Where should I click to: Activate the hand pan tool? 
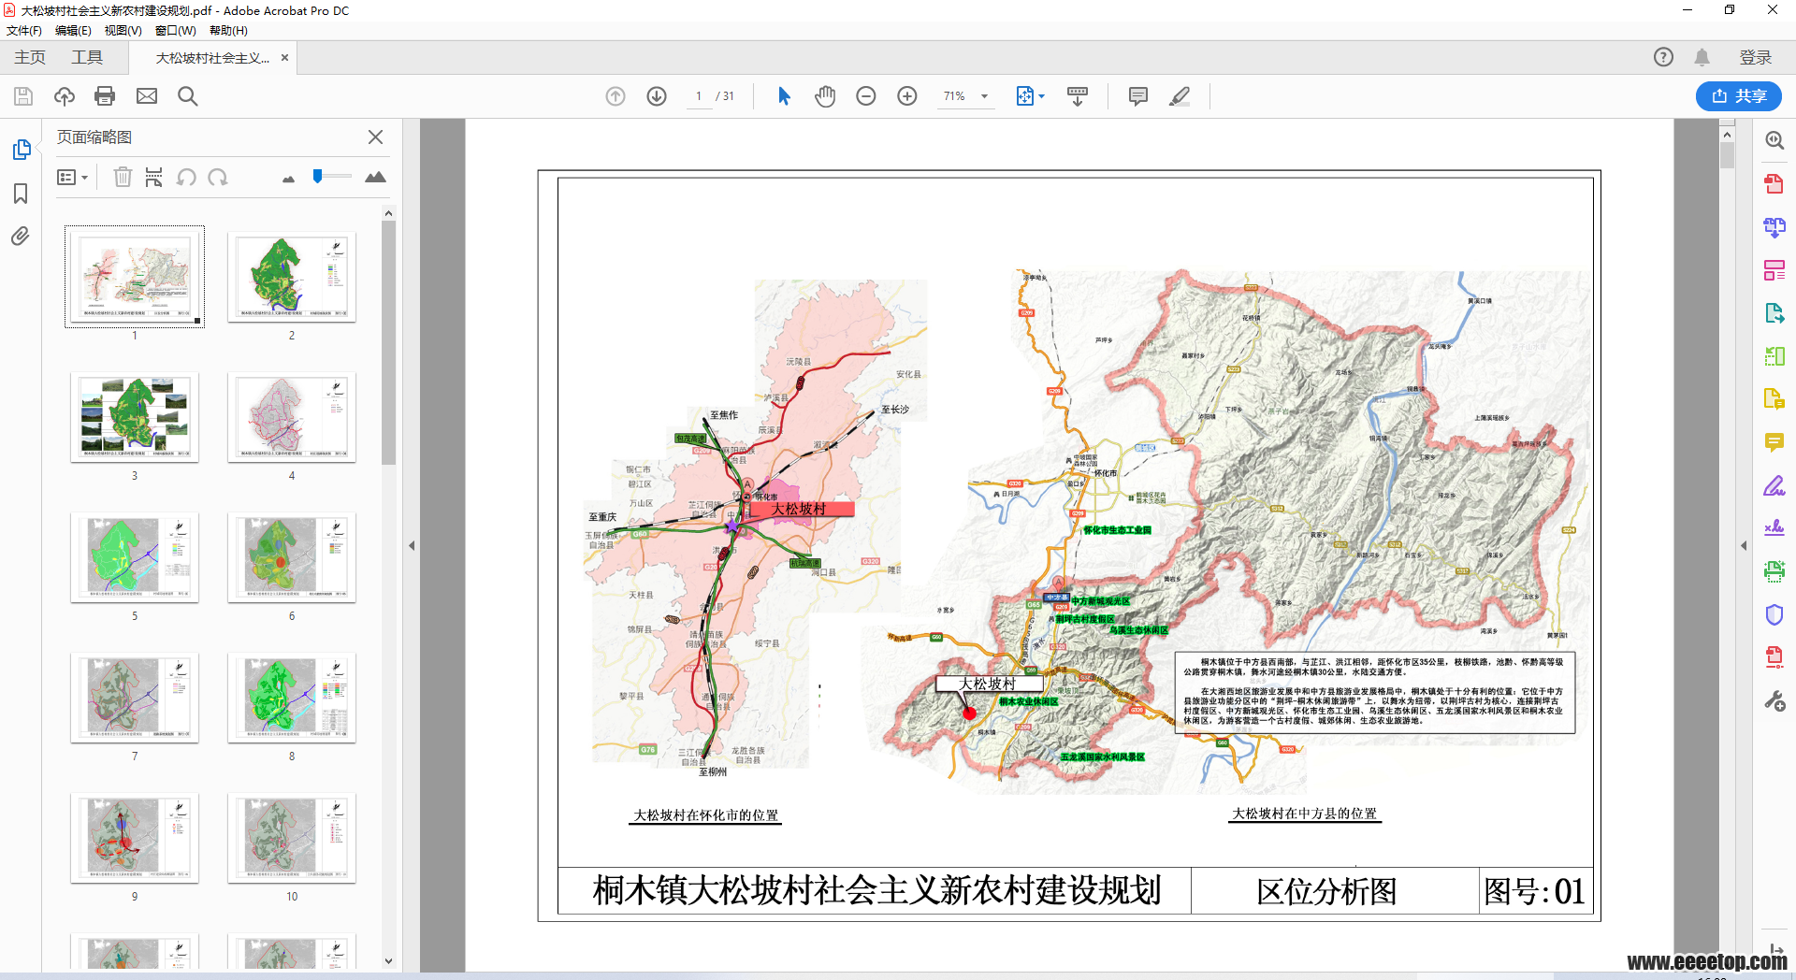tap(825, 96)
